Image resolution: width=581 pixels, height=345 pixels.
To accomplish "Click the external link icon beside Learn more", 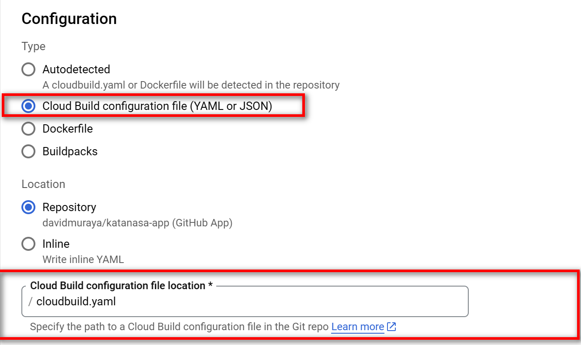I will coord(391,327).
